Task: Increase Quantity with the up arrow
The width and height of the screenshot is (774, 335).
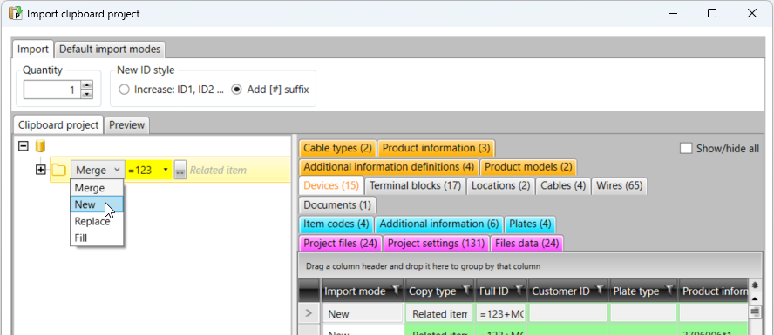Action: (87, 85)
